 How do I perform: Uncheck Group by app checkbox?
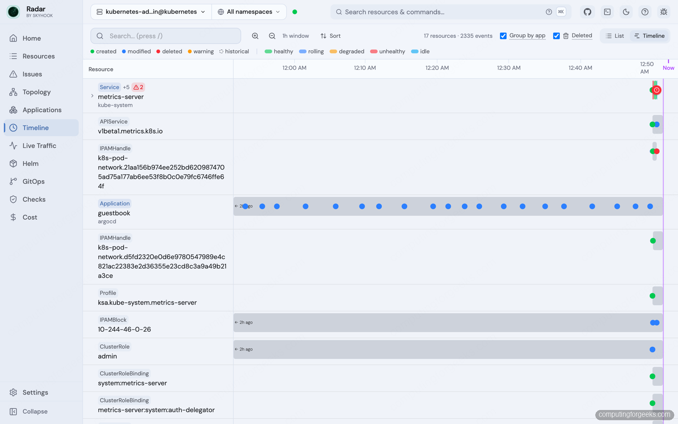(x=503, y=36)
